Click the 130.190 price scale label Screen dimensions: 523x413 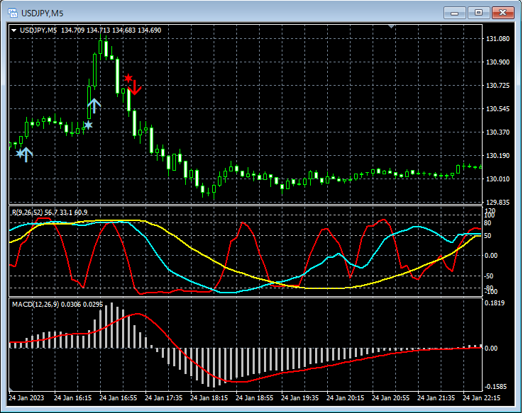497,156
